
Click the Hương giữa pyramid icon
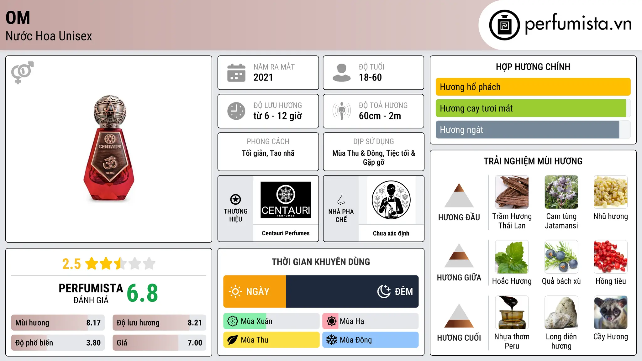pos(459,255)
